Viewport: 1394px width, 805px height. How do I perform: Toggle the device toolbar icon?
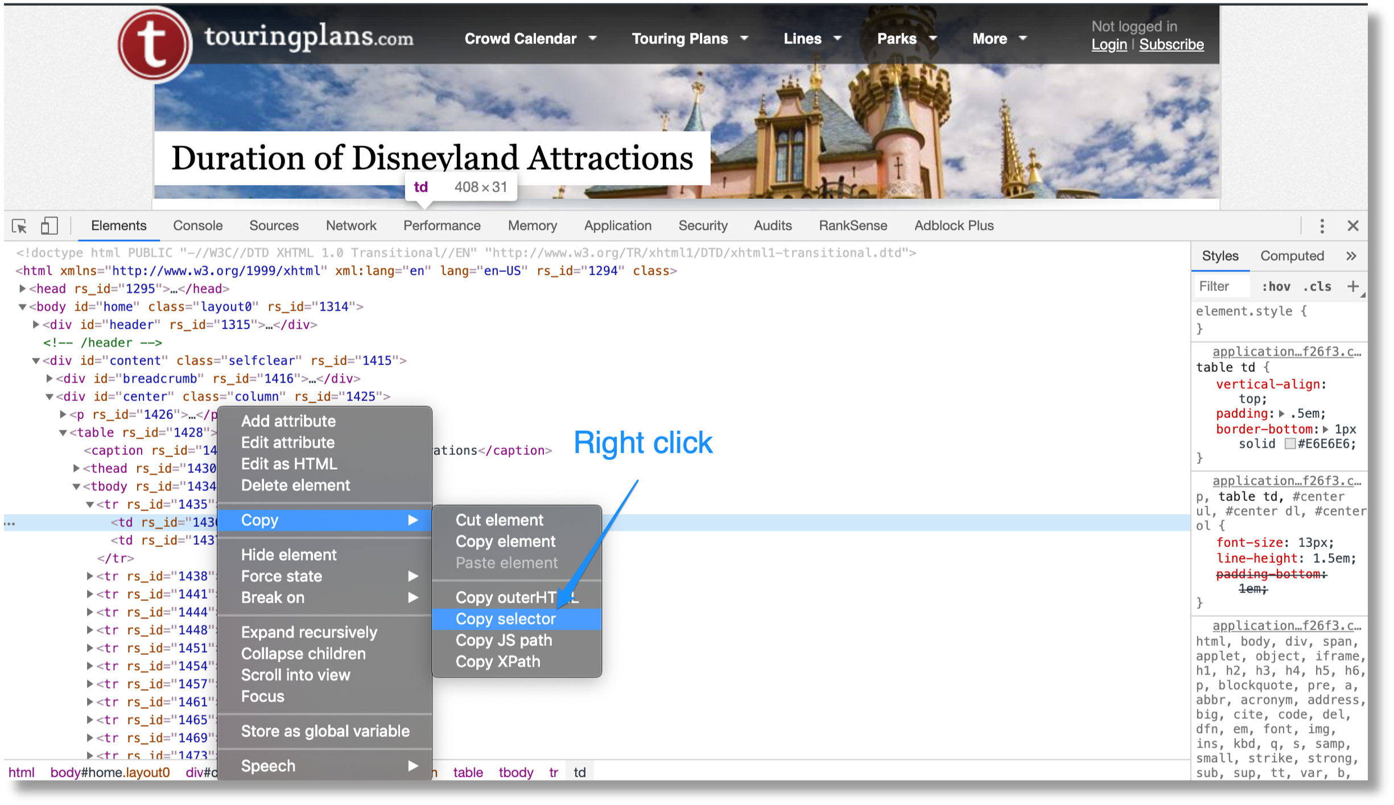coord(49,226)
